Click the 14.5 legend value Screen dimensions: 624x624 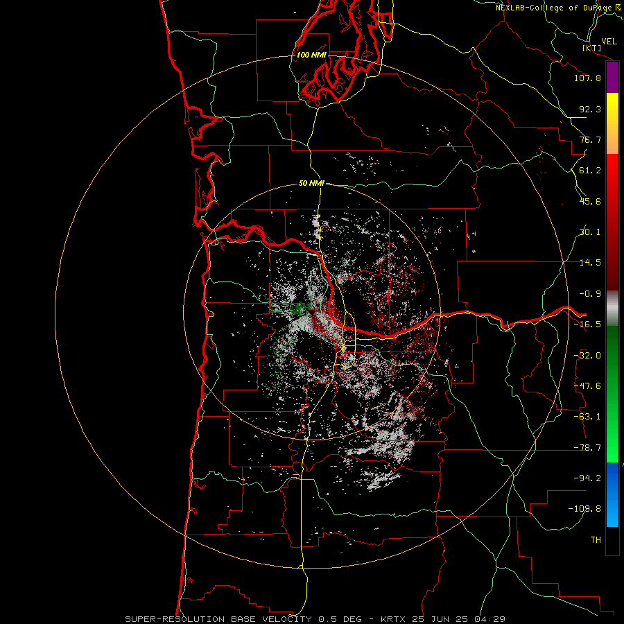click(x=590, y=263)
